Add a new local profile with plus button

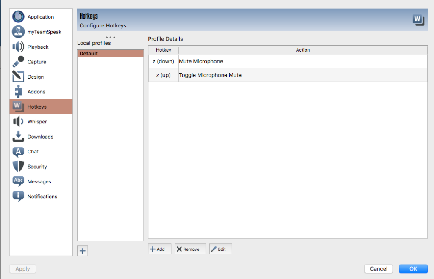83,251
